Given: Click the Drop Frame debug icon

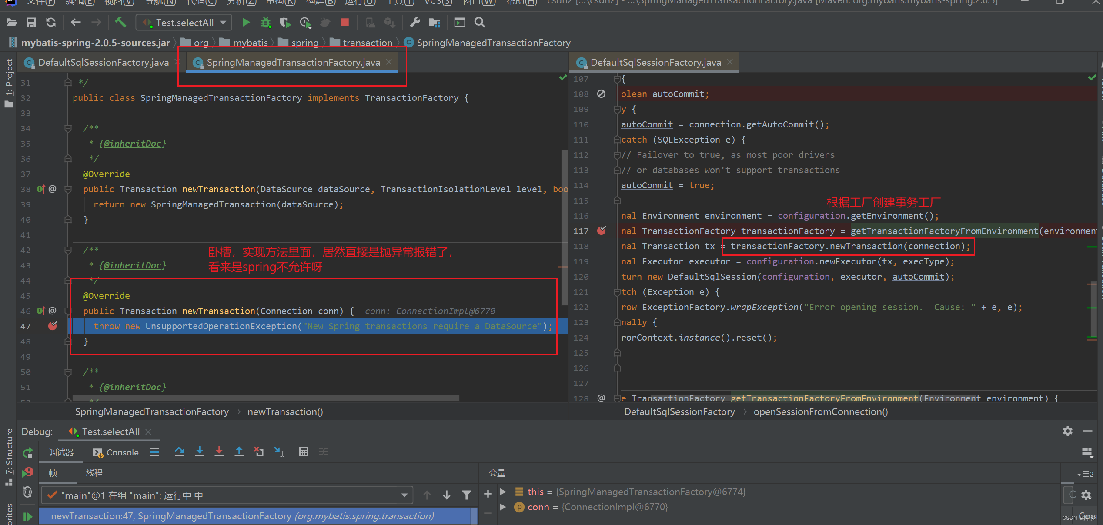Looking at the screenshot, I should [259, 452].
